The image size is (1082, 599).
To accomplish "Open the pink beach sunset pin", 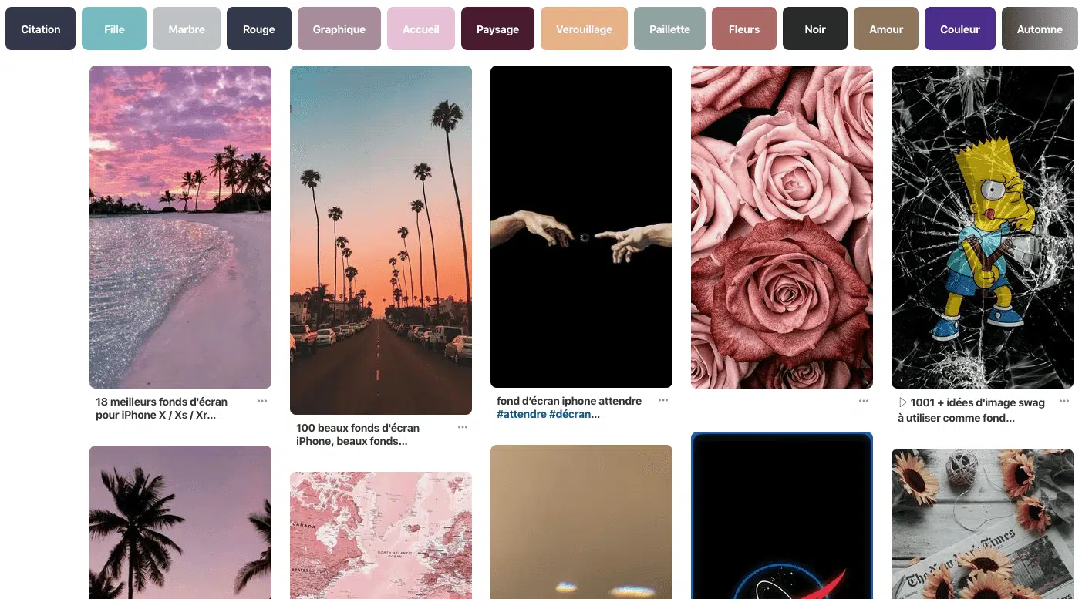I will pos(180,227).
